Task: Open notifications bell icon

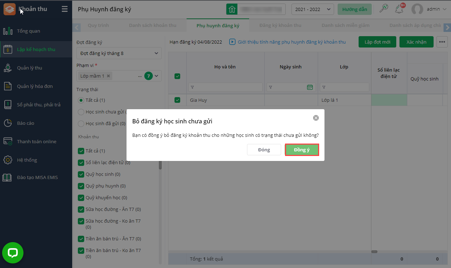Action: pos(399,9)
